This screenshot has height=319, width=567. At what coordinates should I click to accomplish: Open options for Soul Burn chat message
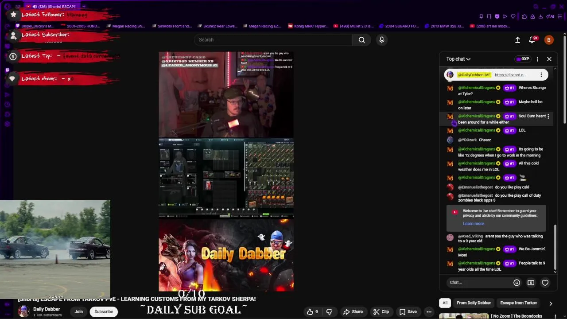[548, 117]
